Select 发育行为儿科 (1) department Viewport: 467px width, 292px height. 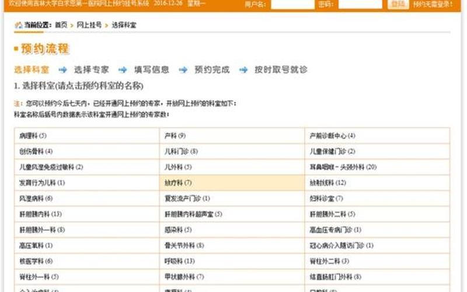click(42, 183)
